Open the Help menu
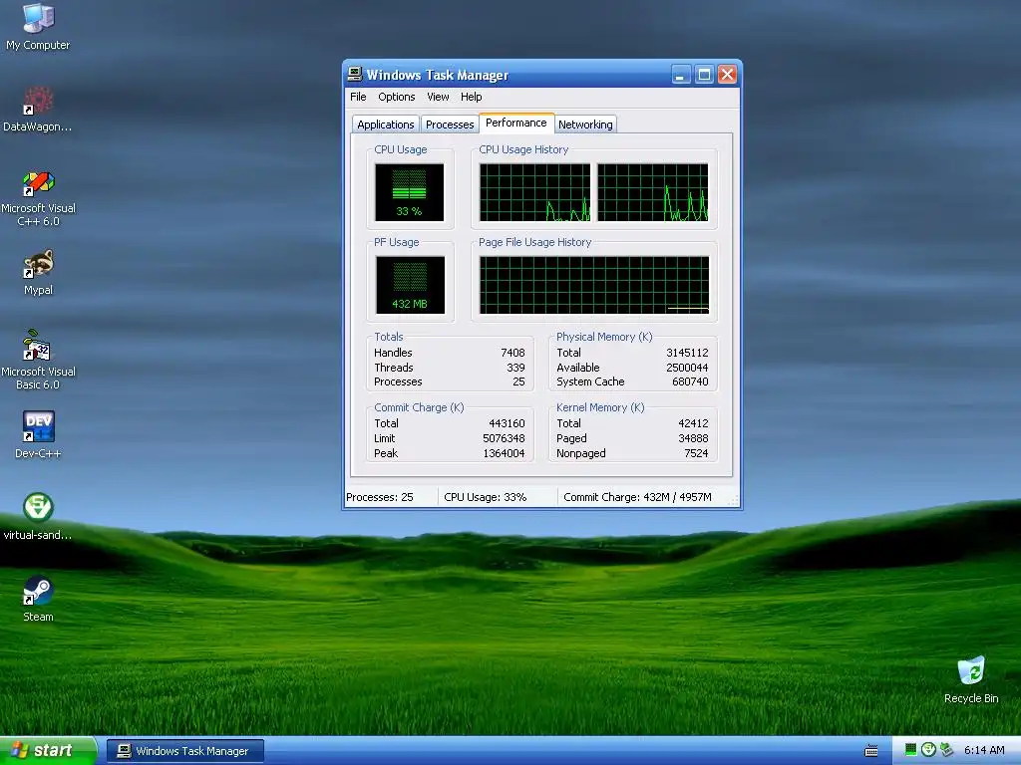 [471, 97]
